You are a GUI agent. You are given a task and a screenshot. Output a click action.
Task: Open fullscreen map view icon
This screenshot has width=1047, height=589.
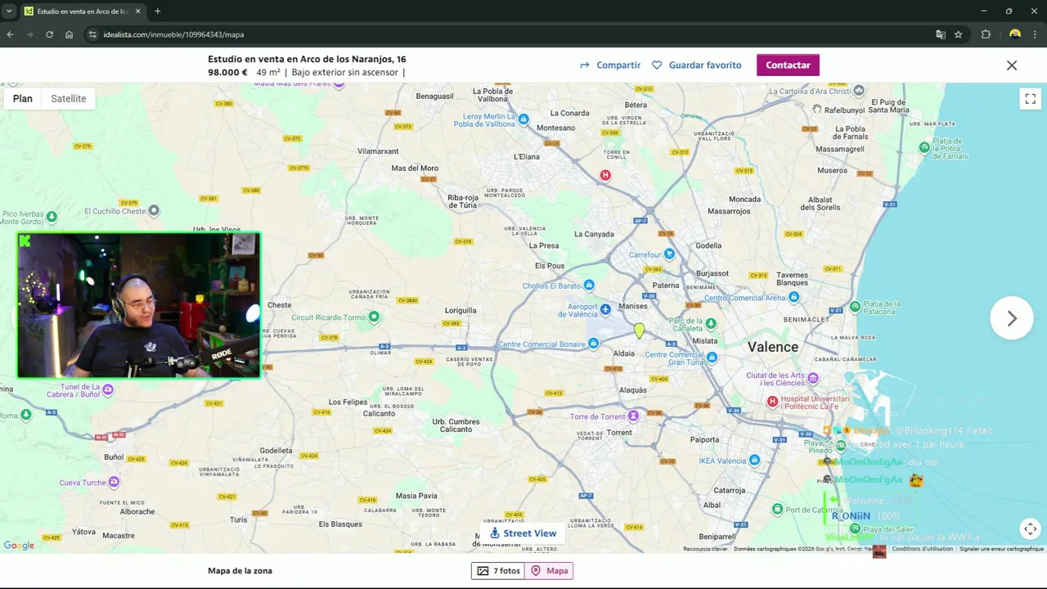(x=1030, y=99)
